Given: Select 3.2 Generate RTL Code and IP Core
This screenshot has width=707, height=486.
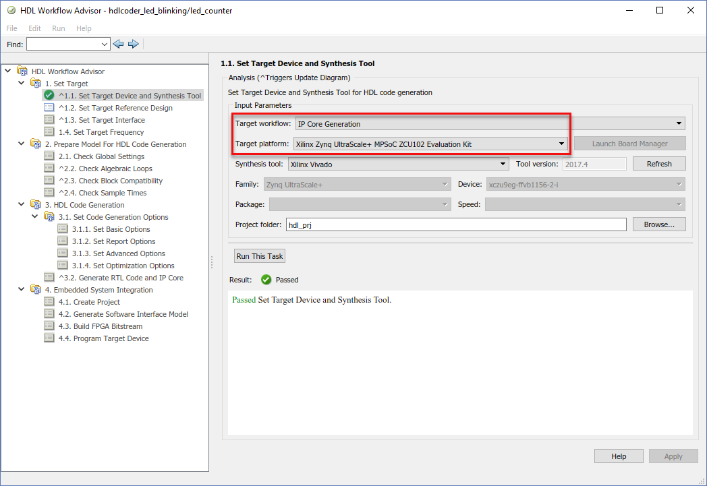Looking at the screenshot, I should point(121,278).
